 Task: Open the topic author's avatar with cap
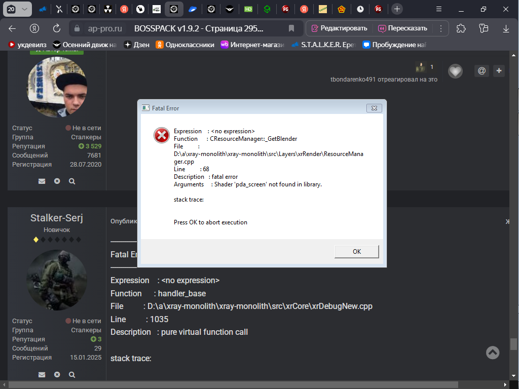pos(57,87)
